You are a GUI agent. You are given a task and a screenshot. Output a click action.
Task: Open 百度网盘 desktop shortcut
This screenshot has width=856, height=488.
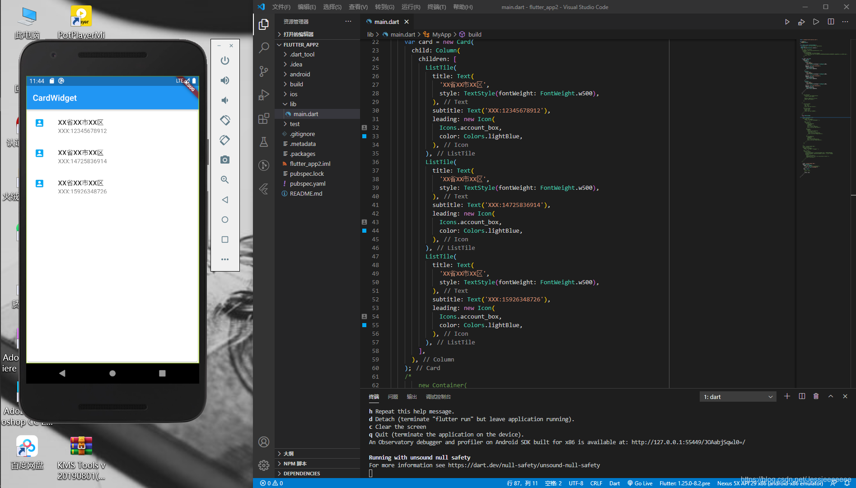tap(27, 452)
